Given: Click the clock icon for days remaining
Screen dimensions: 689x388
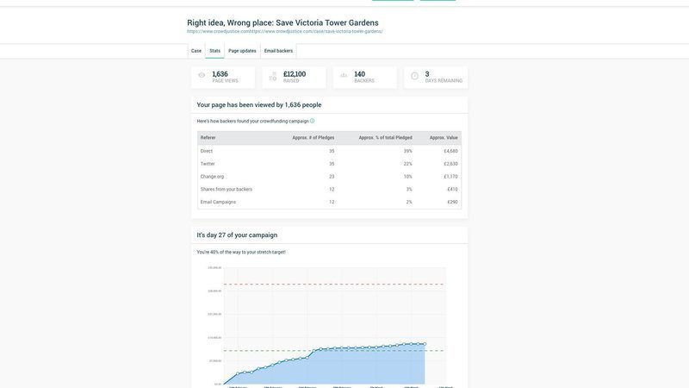Looking at the screenshot, I should [414, 76].
